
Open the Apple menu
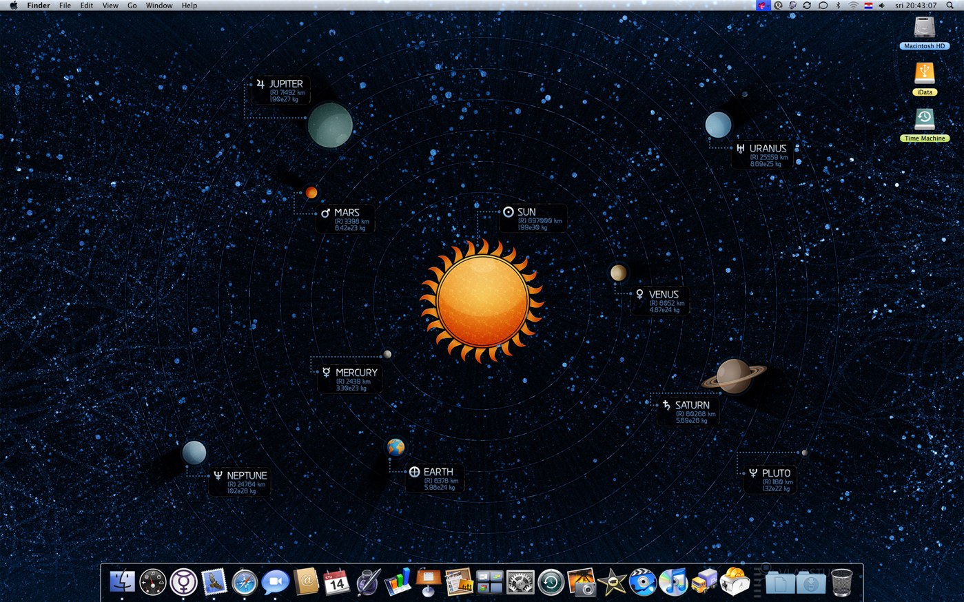point(13,6)
